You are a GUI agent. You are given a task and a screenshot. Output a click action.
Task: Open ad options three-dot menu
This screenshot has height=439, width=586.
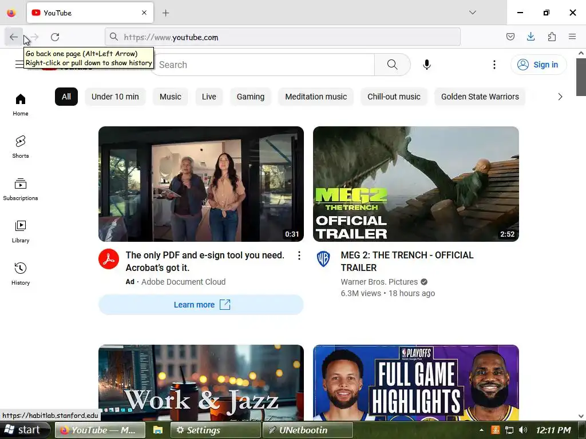(x=299, y=256)
